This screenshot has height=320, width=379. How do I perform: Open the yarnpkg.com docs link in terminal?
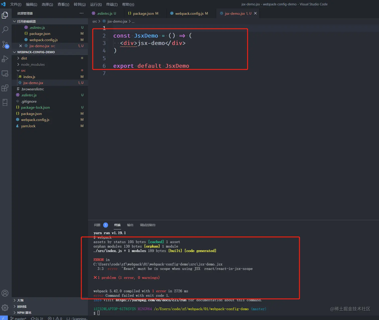151,300
